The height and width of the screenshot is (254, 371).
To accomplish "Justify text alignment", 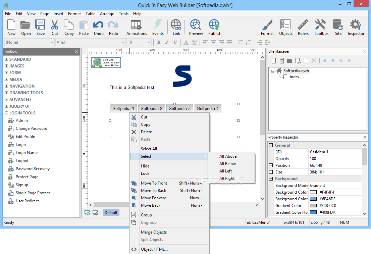I will pos(229,42).
